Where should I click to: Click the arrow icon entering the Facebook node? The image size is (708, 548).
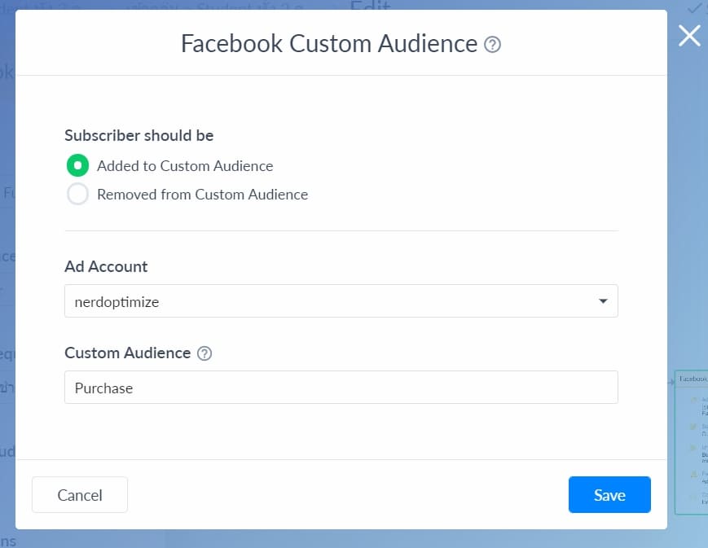[671, 380]
